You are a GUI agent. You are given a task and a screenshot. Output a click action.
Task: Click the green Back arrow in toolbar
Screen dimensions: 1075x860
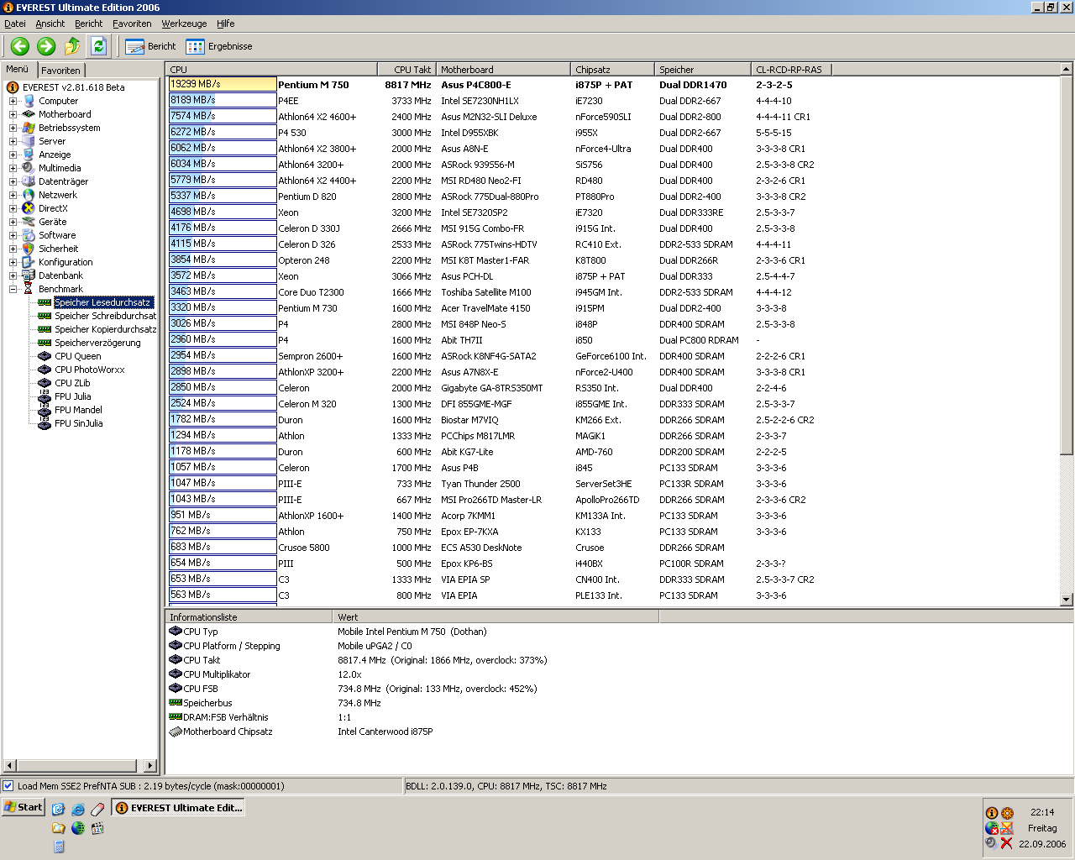coord(20,46)
